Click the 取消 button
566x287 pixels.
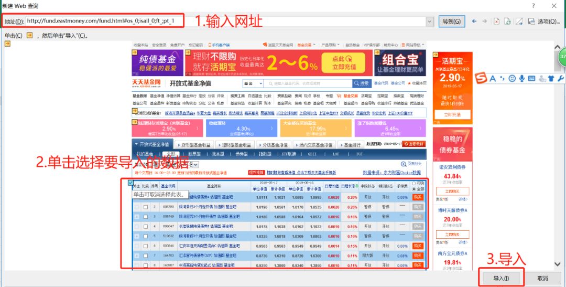542,278
